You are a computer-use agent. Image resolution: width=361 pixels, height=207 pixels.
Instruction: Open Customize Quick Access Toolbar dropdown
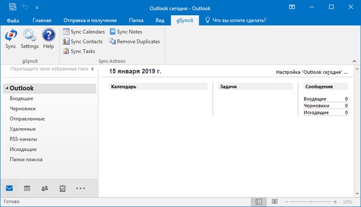(x=37, y=7)
